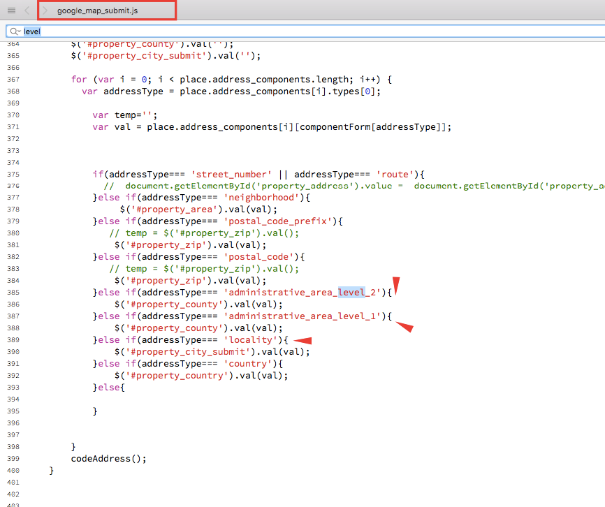
Task: Click the 'for' keyword on line 367
Action: tap(78, 79)
